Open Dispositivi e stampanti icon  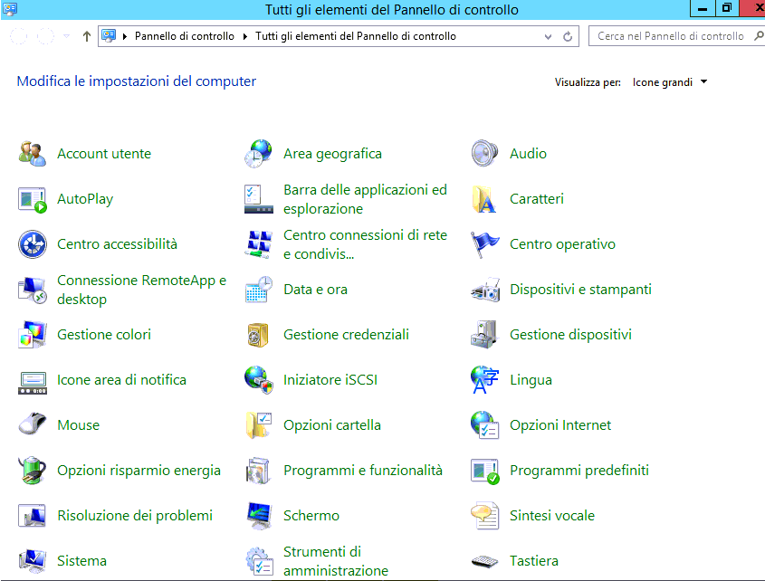pyautogui.click(x=484, y=290)
